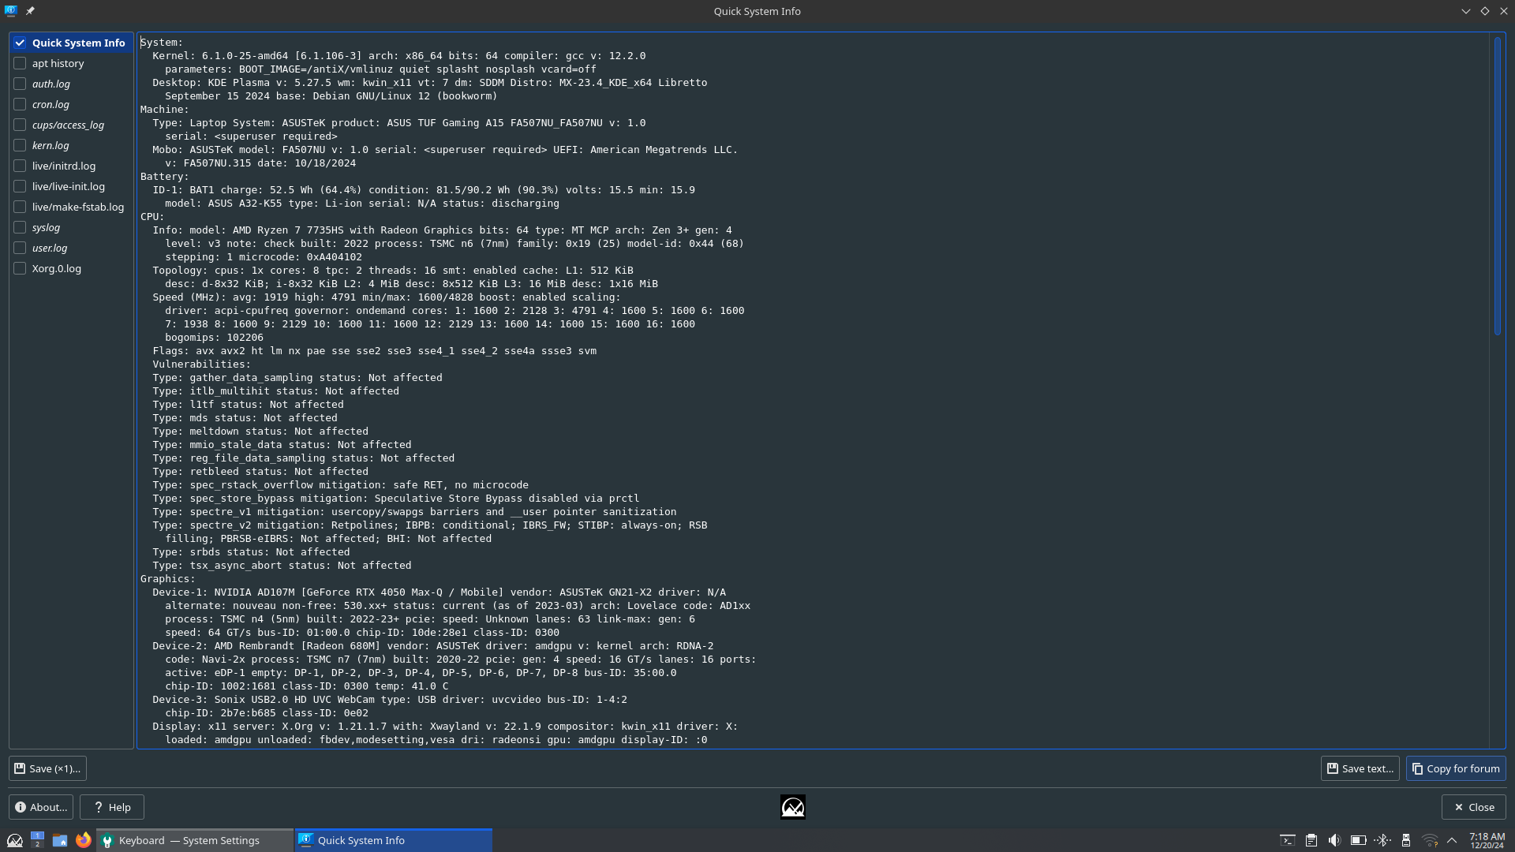Open the virtual desktop pager
1515x852 pixels.
coord(37,840)
